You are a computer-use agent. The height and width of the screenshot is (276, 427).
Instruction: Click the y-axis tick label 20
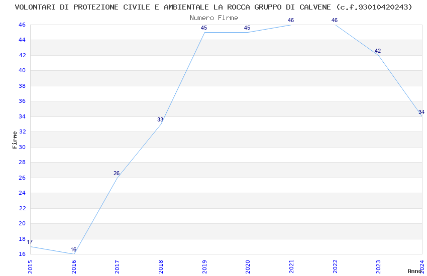(22, 223)
